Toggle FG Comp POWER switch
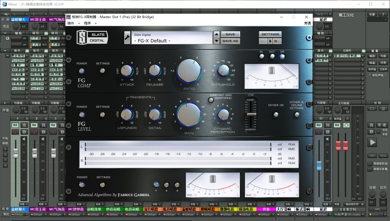The image size is (390, 221). pos(82,71)
